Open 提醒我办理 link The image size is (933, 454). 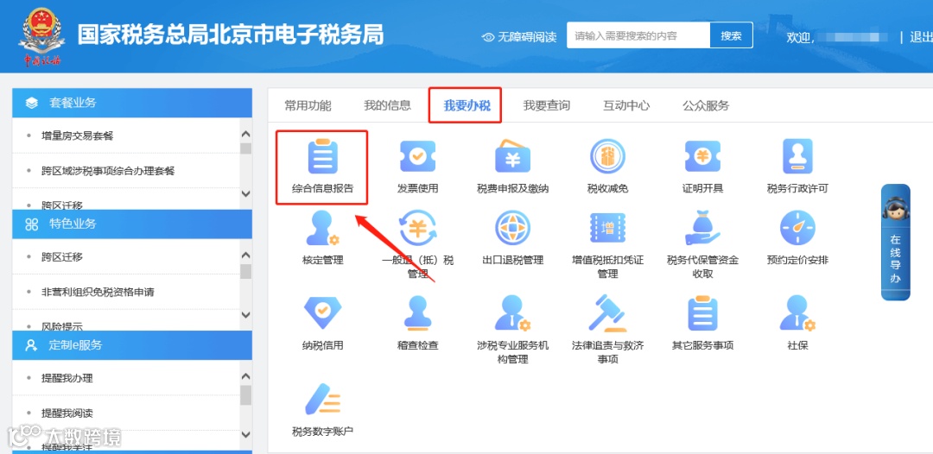(x=67, y=379)
